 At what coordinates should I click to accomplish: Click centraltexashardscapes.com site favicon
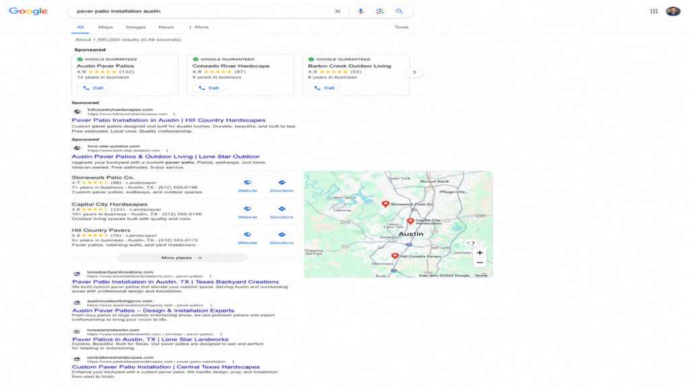coord(77,359)
